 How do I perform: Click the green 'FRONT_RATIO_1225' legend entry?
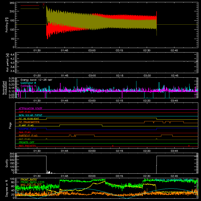tap(32, 182)
